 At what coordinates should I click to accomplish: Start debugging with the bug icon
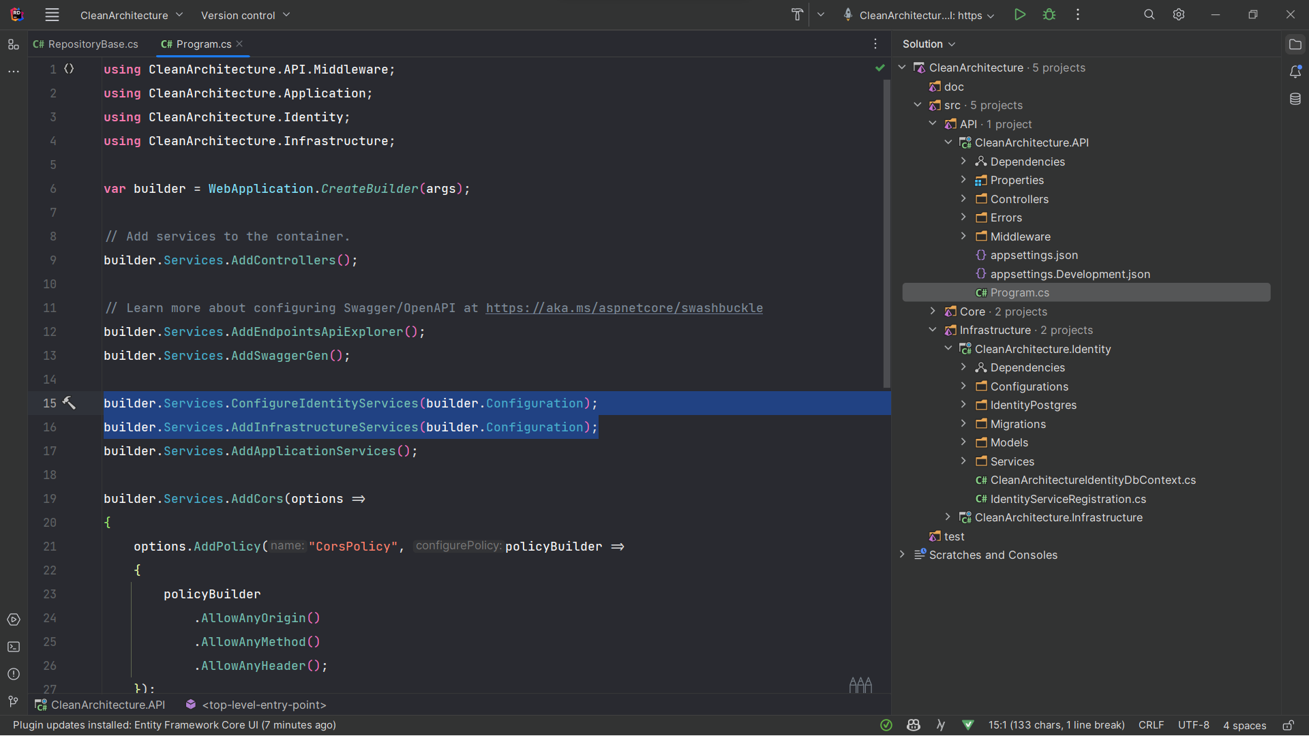coord(1049,15)
